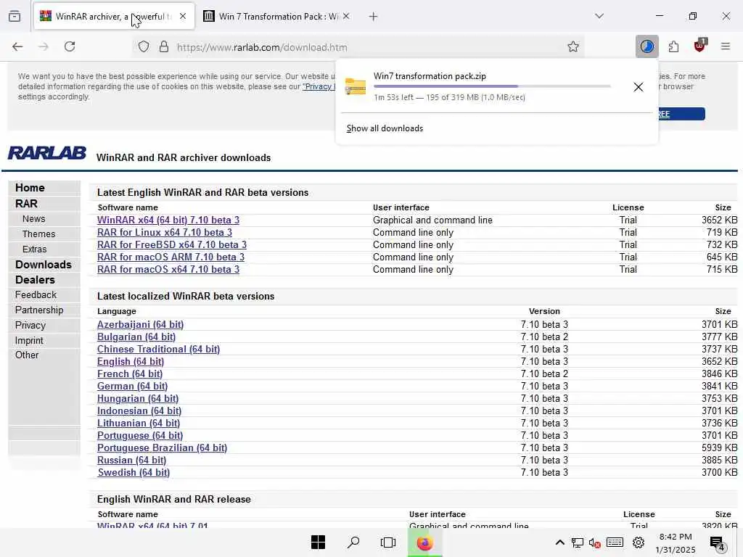Cancel the Win7 transformation pack.zip download
Screen dimensions: 743x557
639,87
